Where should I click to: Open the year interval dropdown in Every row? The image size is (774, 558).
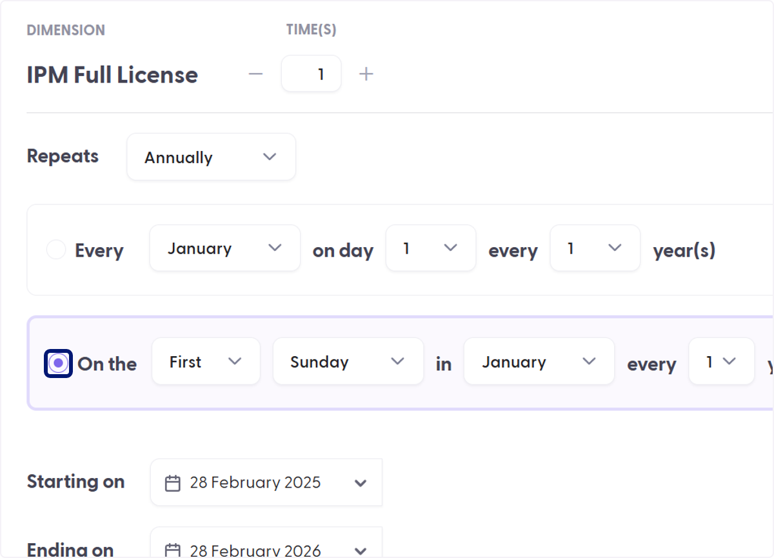[595, 248]
